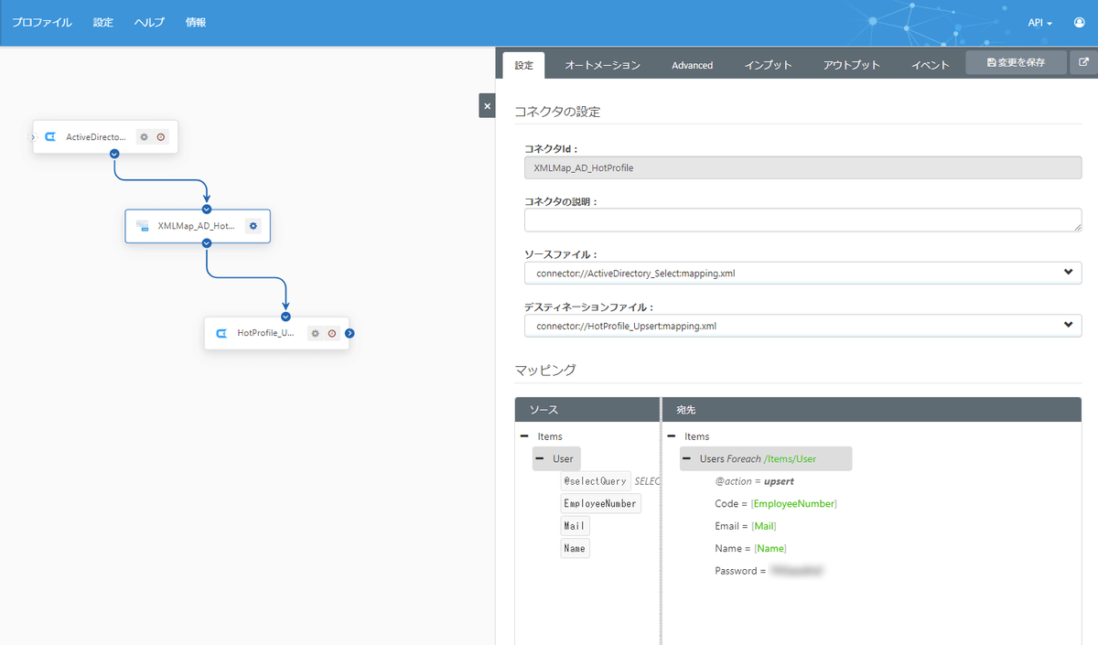
Task: Select the EmployeeNumber source element
Action: [x=601, y=503]
